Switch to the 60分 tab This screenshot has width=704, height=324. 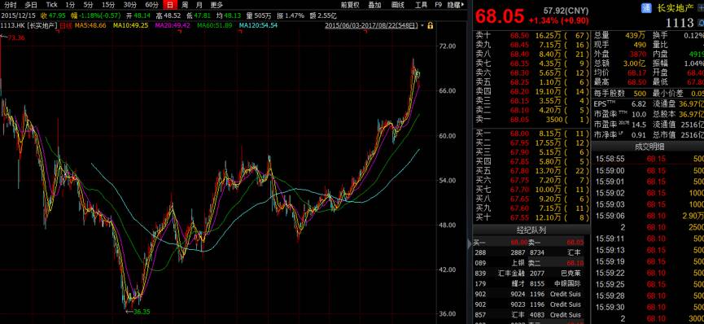click(x=151, y=5)
